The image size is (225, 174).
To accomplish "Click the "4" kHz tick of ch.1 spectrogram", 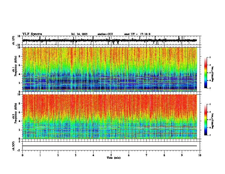I will (x=20, y=74).
